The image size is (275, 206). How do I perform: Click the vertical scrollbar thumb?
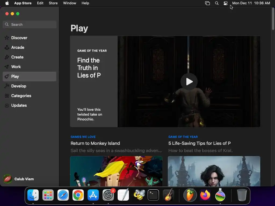pyautogui.click(x=273, y=19)
